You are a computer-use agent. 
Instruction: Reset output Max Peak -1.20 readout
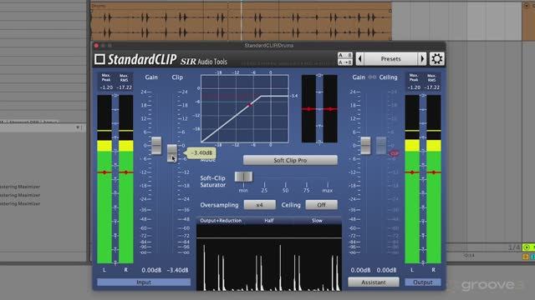[414, 87]
